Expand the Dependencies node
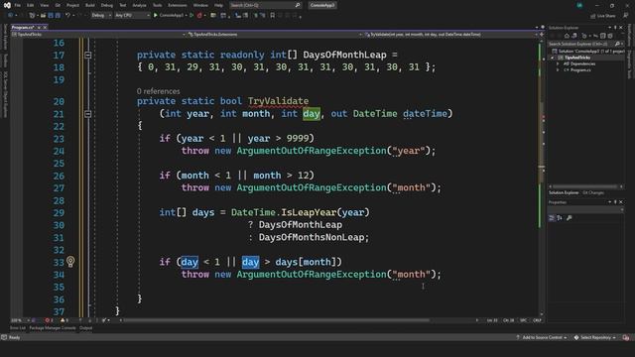 coord(558,63)
